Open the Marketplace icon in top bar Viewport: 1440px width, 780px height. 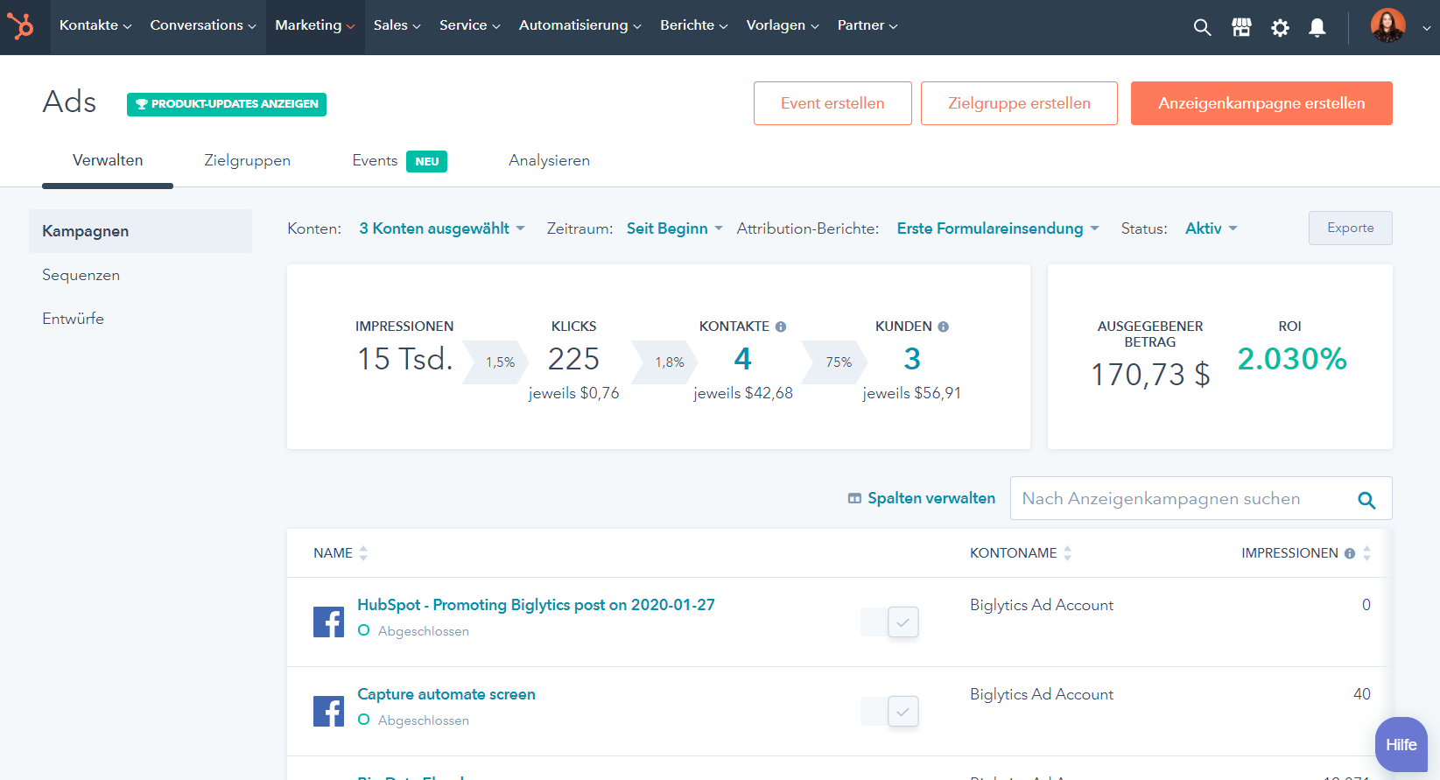pos(1241,27)
